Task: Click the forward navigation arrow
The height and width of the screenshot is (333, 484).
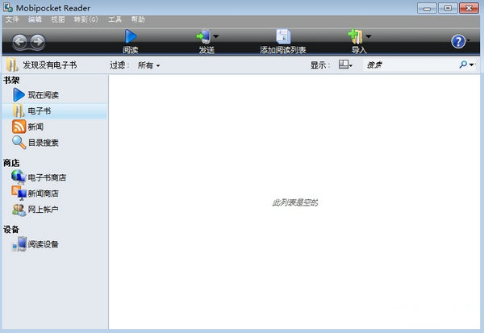Action: [x=38, y=41]
